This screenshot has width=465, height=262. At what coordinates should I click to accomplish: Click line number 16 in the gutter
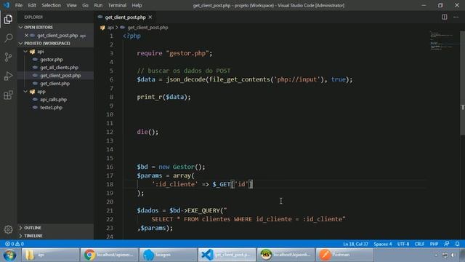pyautogui.click(x=110, y=167)
